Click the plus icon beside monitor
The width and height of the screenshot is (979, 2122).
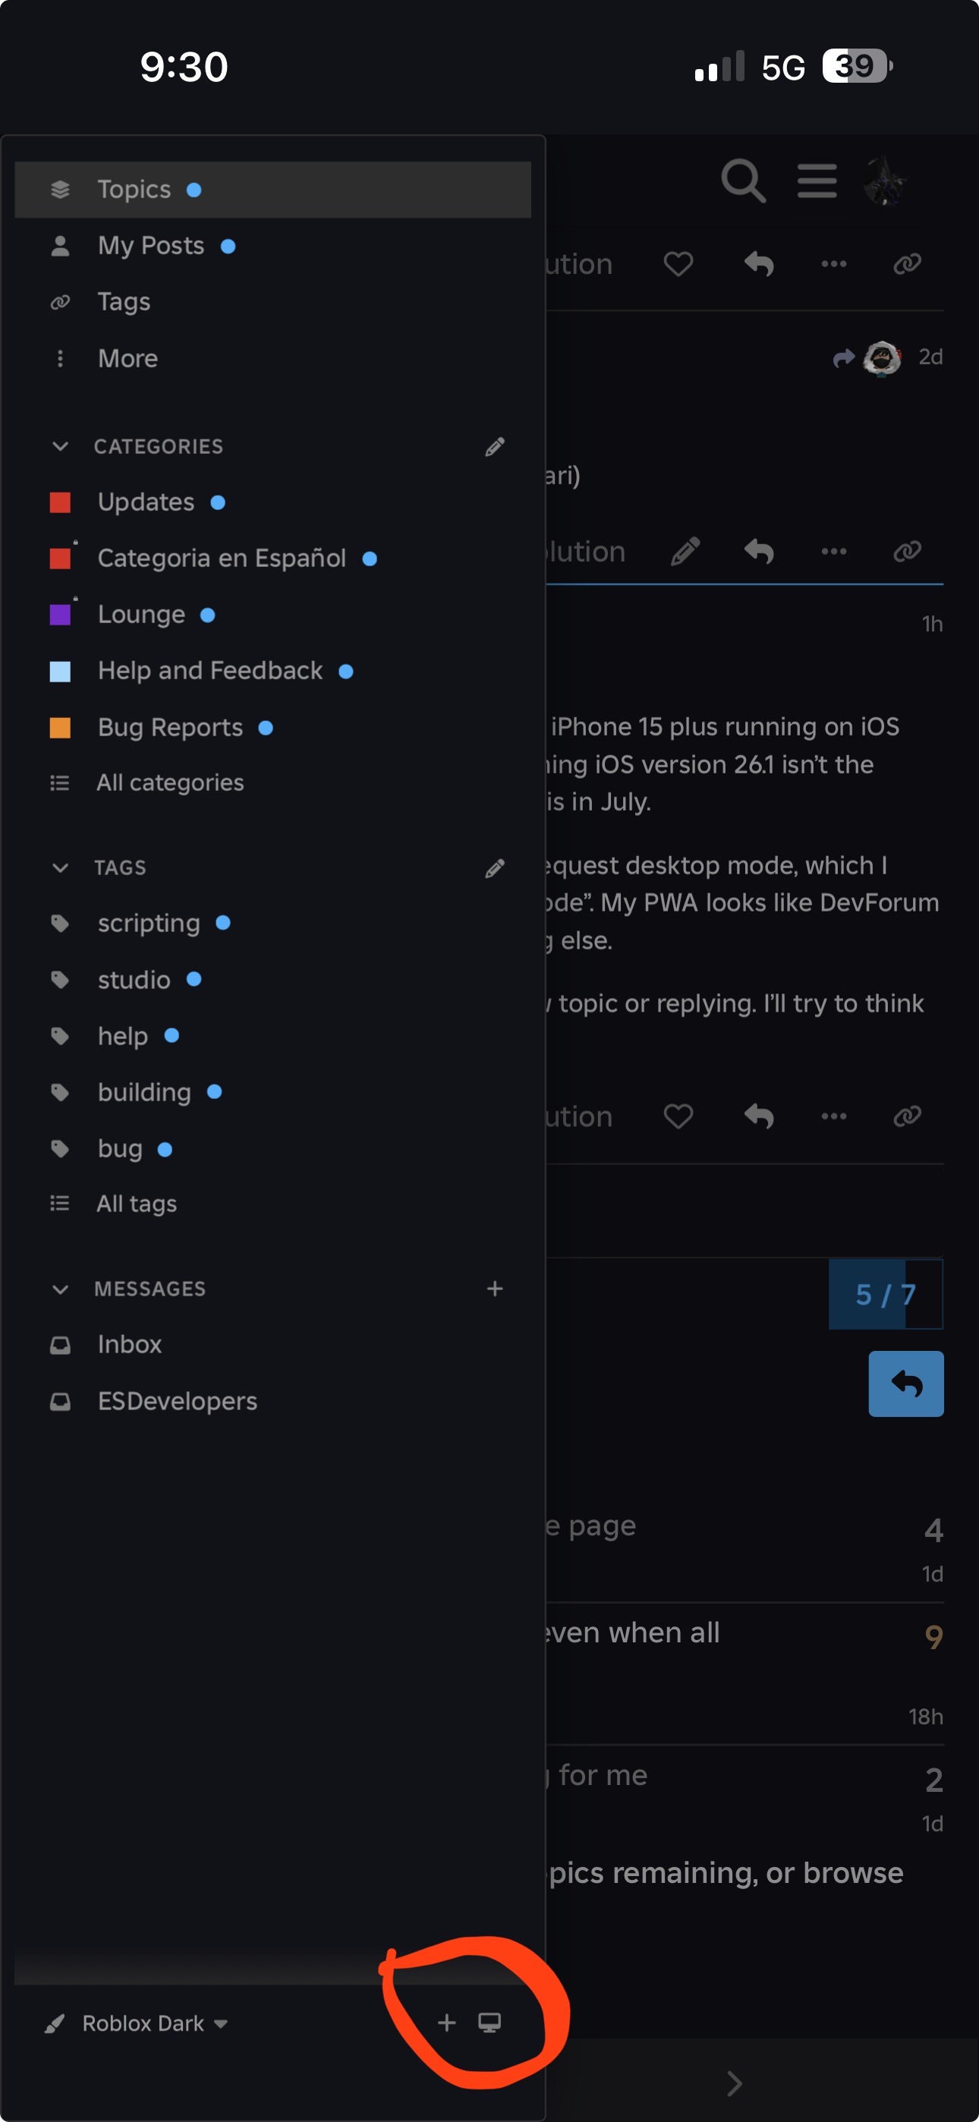pyautogui.click(x=447, y=2023)
